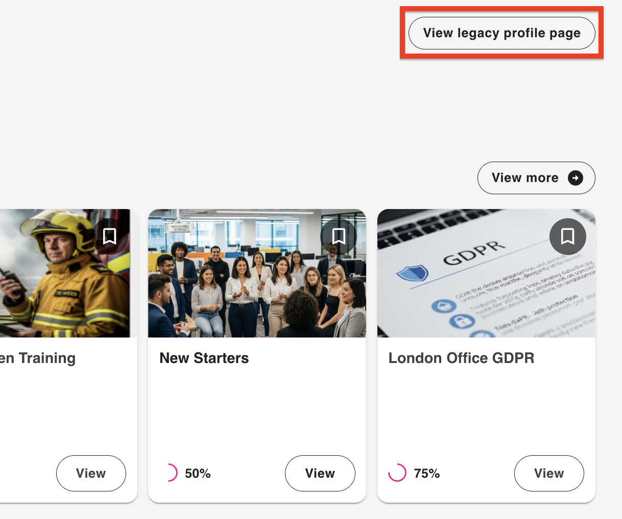
Task: Bookmark the London Office GDPR course
Action: [567, 237]
